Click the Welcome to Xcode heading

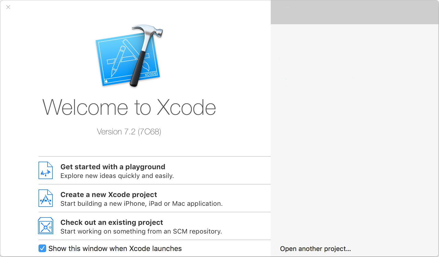click(x=129, y=107)
